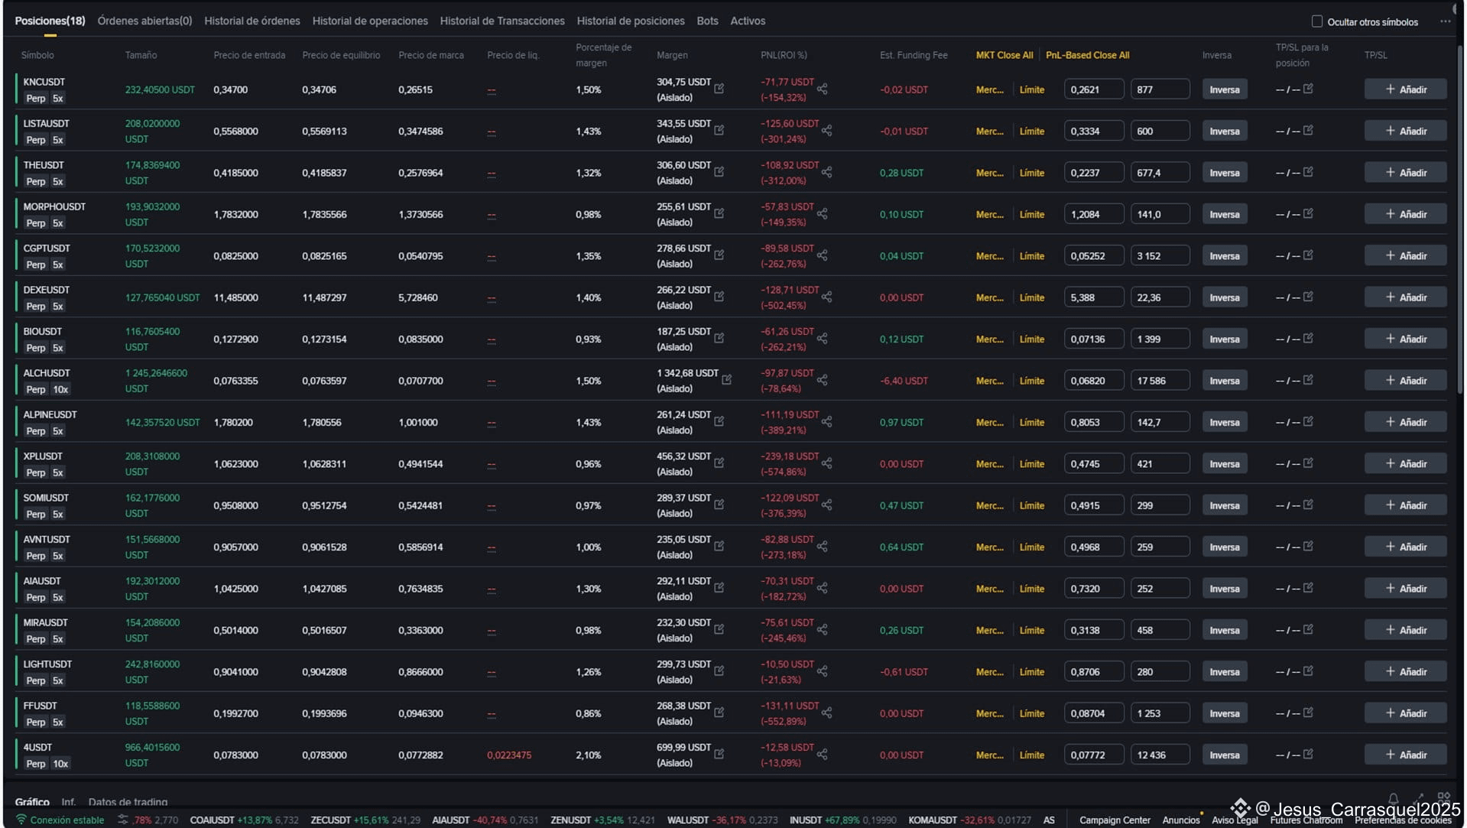Click Inversa button for MIRAUSDT
The height and width of the screenshot is (828, 1467).
[1224, 630]
